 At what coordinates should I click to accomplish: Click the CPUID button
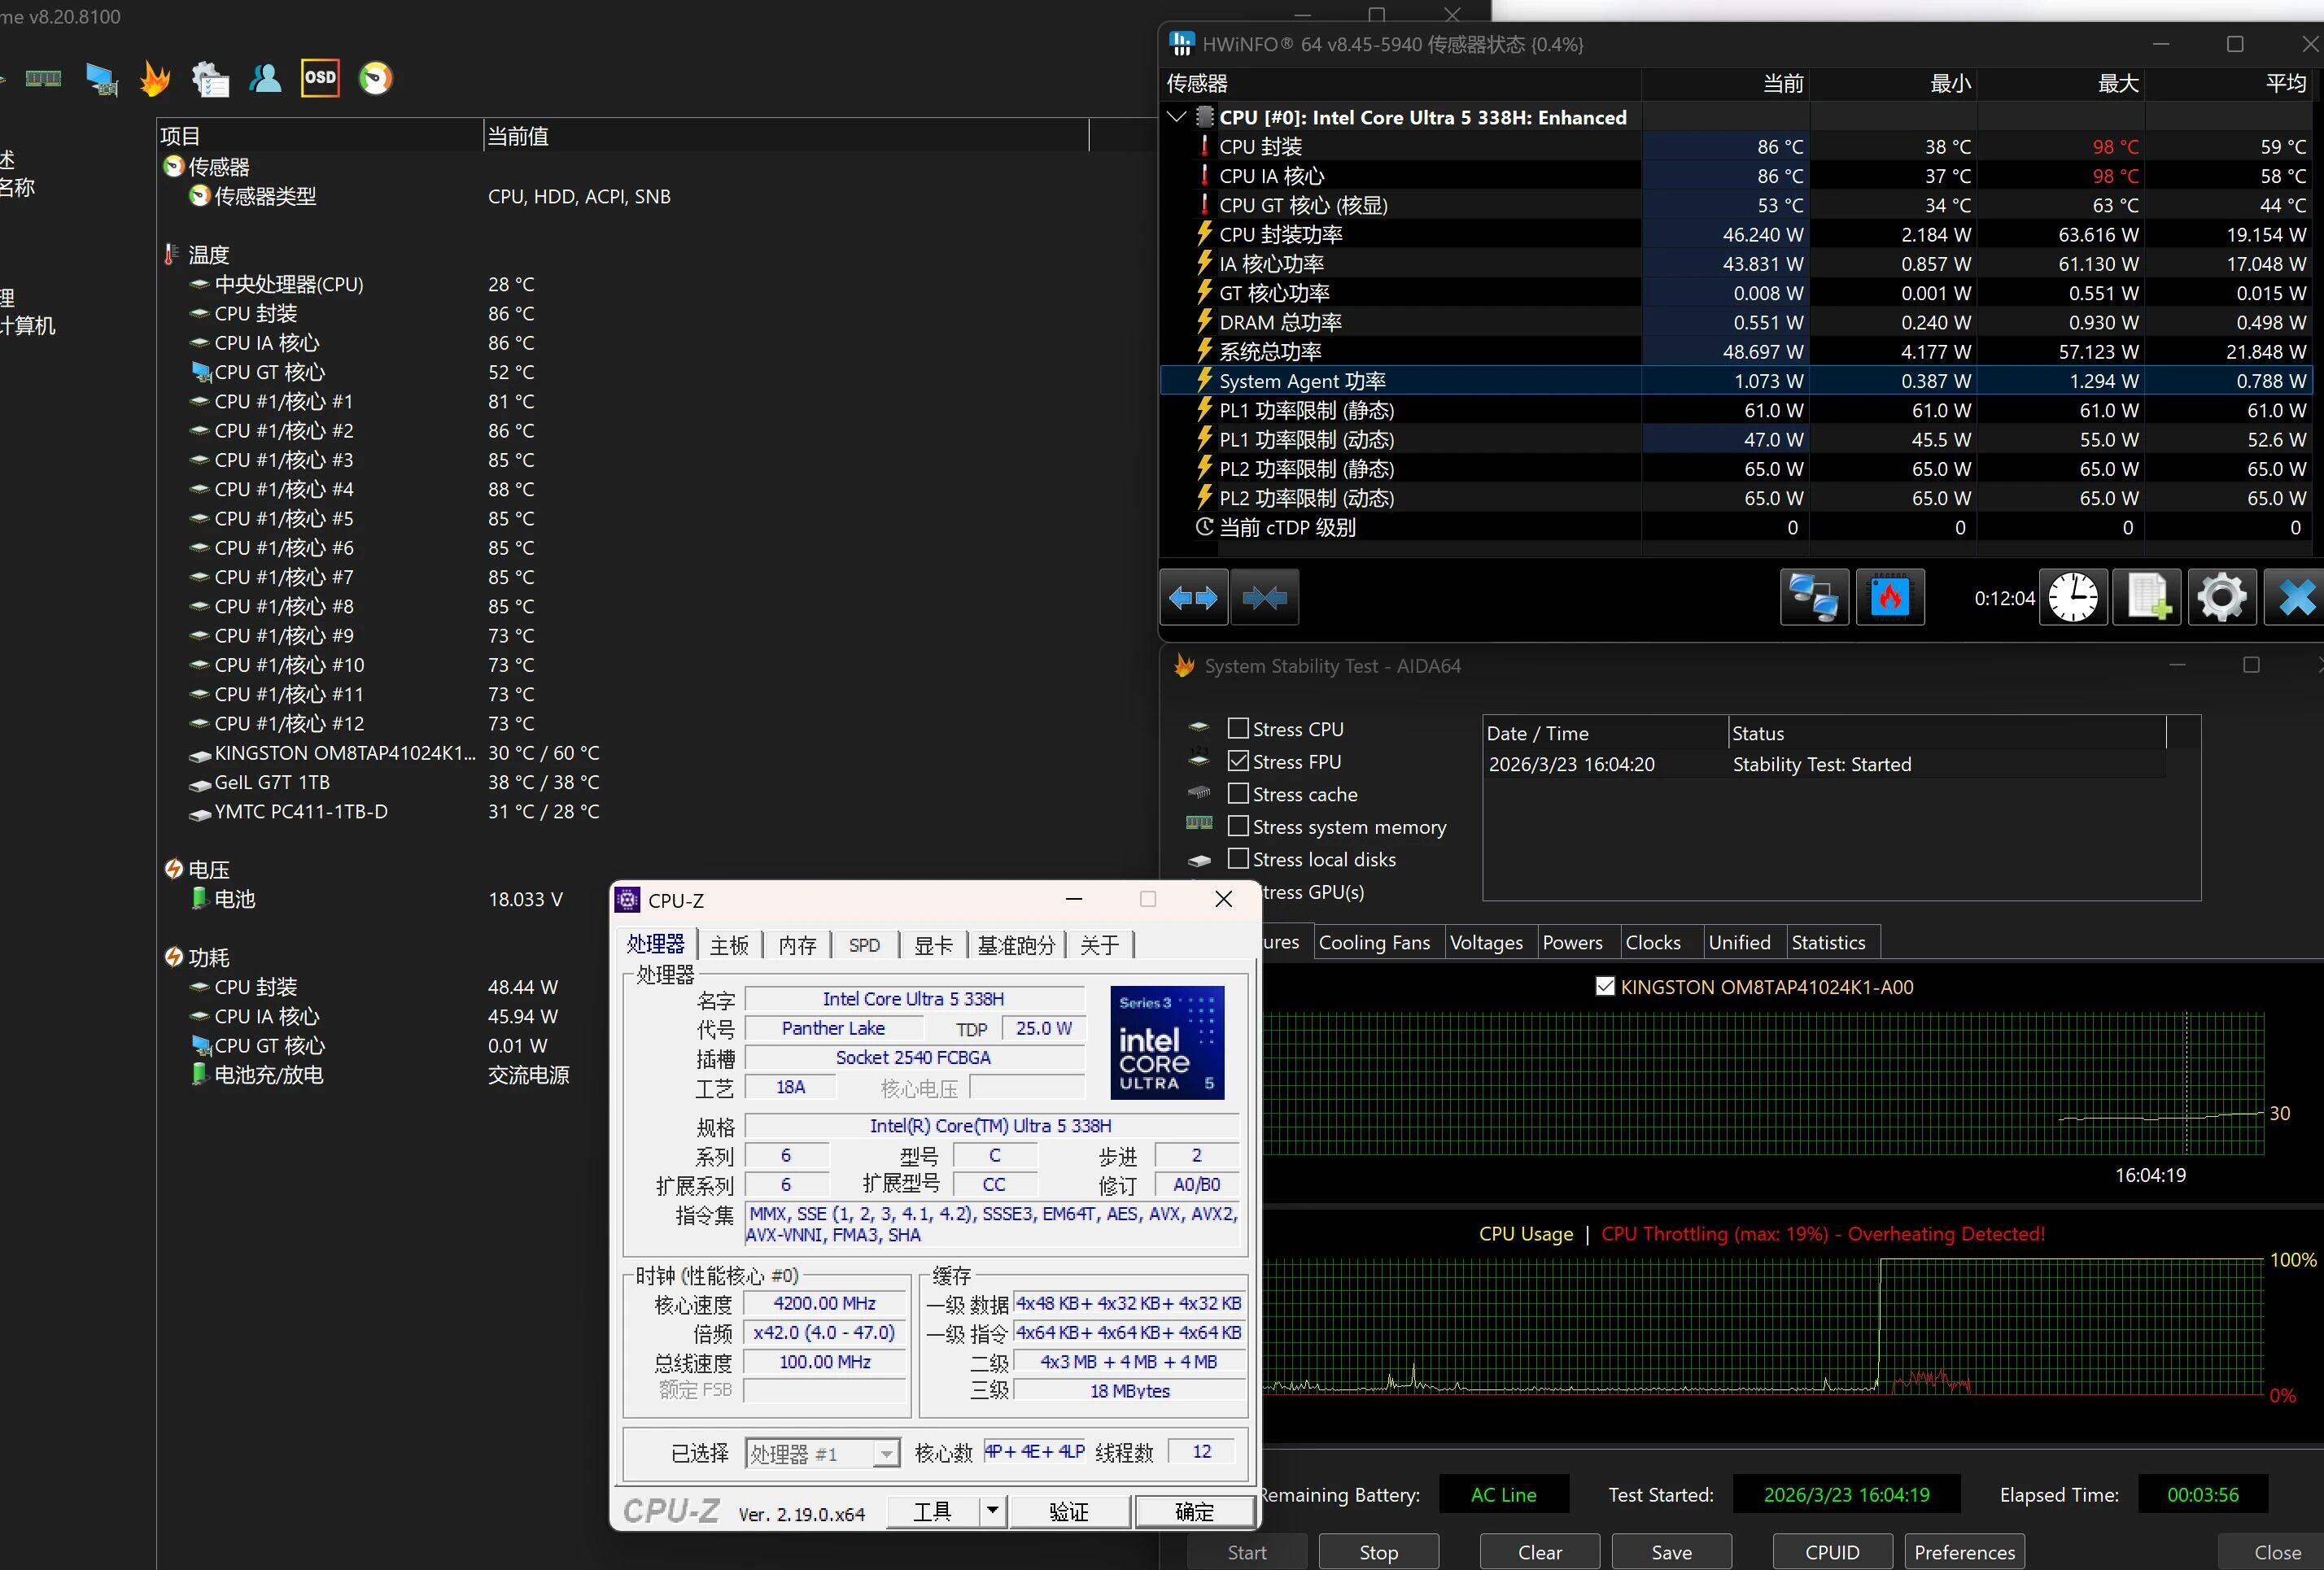1831,1552
